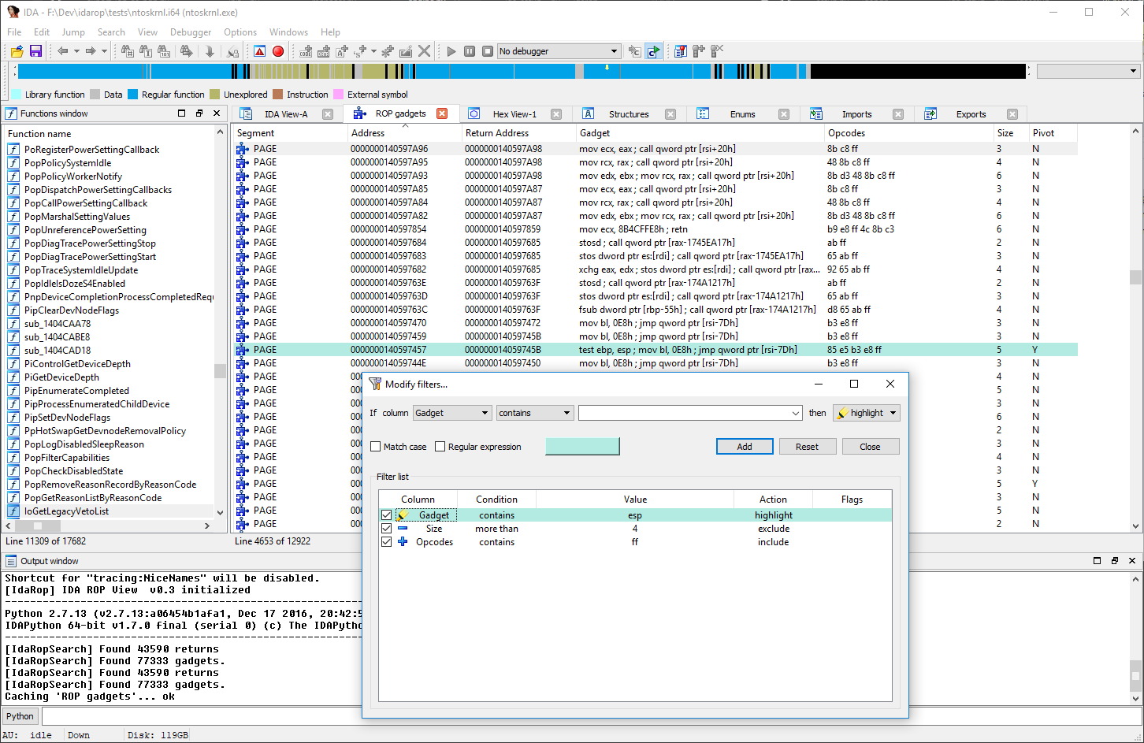The width and height of the screenshot is (1144, 743).
Task: Click the highlighted green C toolbar icon
Action: [654, 51]
